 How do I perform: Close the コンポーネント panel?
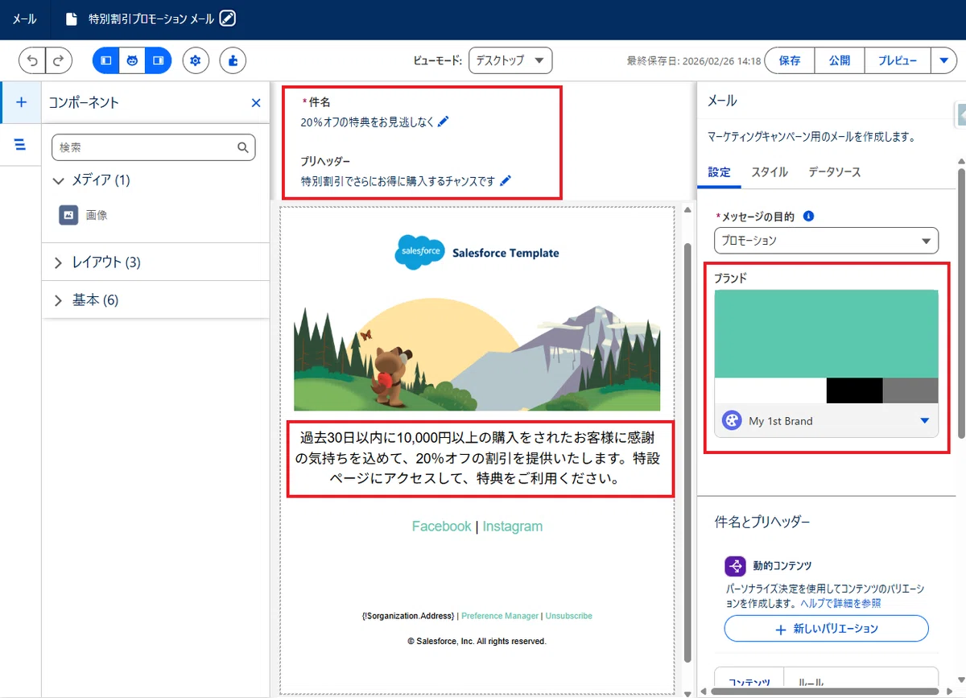pos(256,102)
